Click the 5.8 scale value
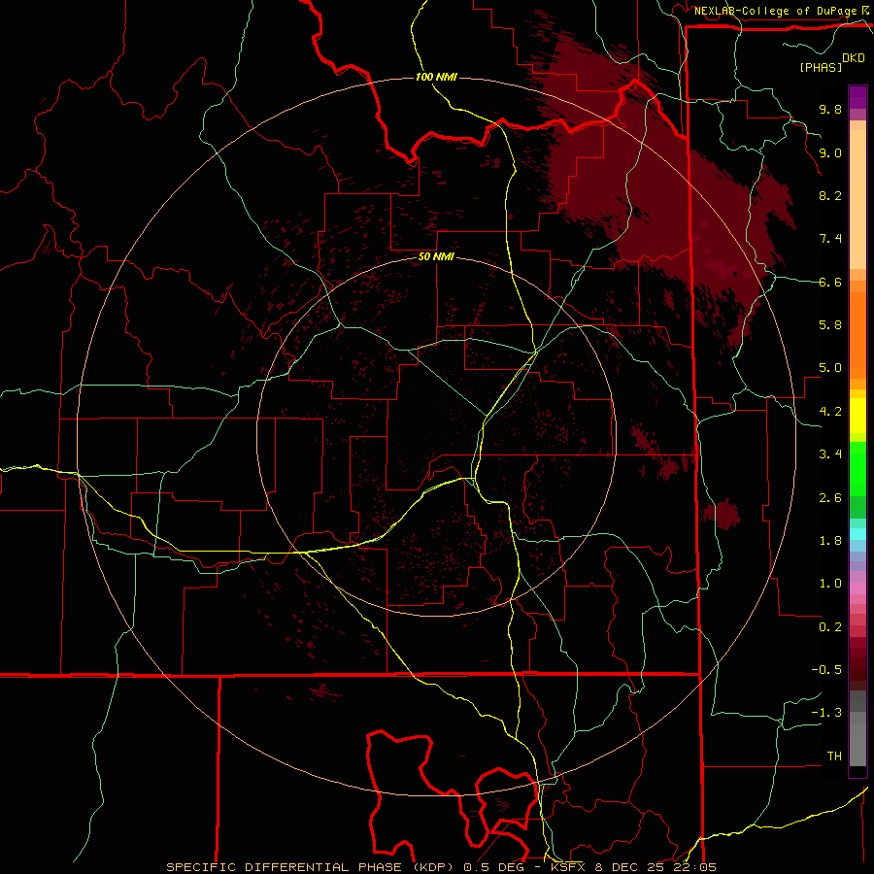The height and width of the screenshot is (874, 874). [x=830, y=325]
